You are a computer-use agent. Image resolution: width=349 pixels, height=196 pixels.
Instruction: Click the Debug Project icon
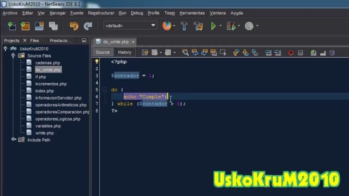click(x=231, y=26)
